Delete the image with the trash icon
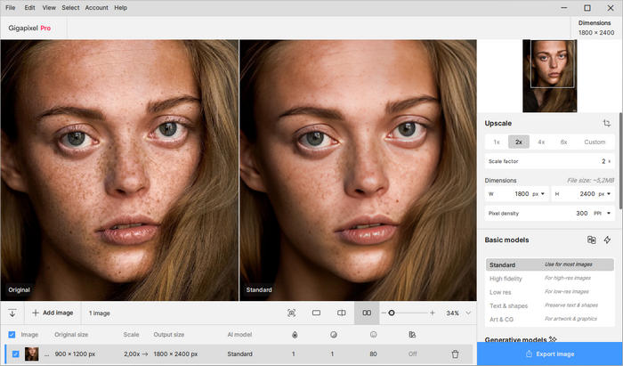The width and height of the screenshot is (623, 366). 455,354
